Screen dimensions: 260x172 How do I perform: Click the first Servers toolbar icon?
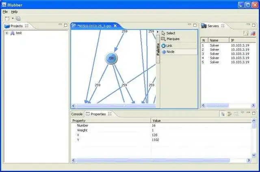(x=246, y=33)
